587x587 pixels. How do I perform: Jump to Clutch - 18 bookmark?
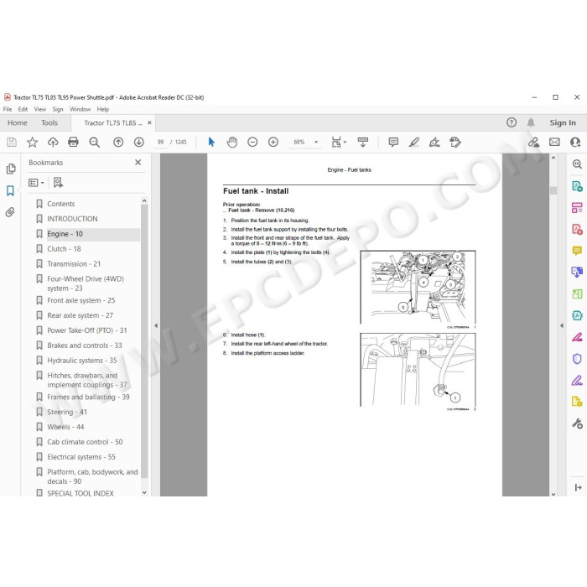point(64,249)
